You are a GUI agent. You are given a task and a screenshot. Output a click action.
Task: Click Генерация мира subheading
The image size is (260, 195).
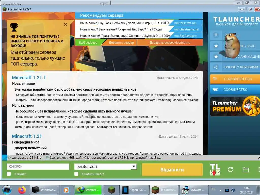[26, 142]
